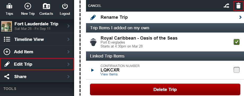The height and width of the screenshot is (96, 244).
Task: Click the View Items link
Action: click(109, 74)
